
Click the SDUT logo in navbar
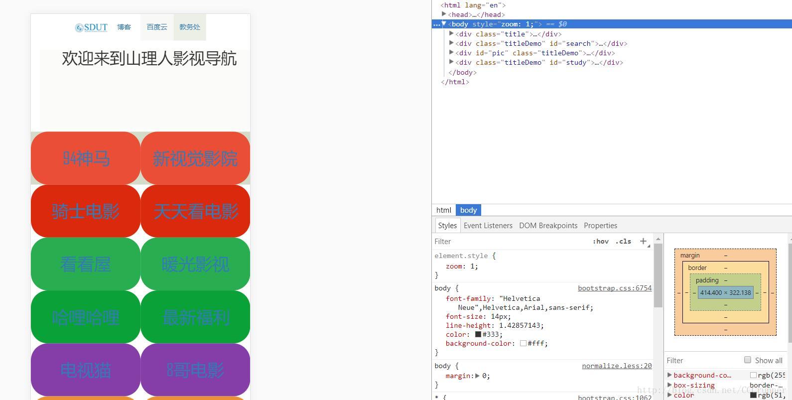(x=91, y=27)
